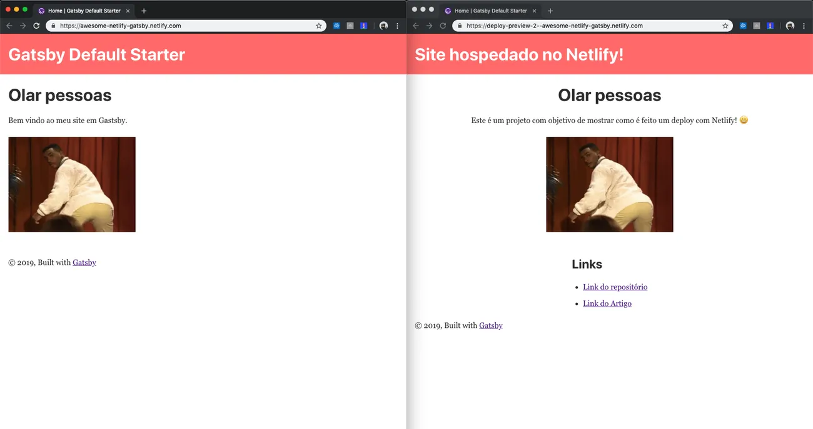The image size is (813, 429).
Task: Select the Home | Gatsby Default Starter tab in left window
Action: [x=84, y=11]
